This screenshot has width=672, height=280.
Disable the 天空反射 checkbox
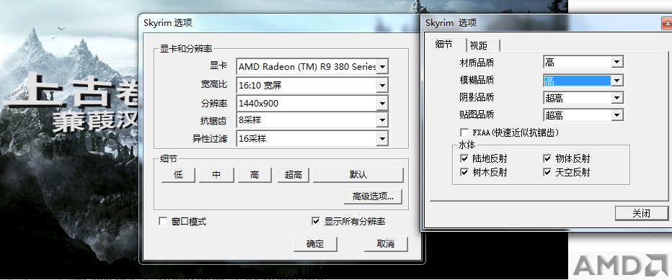click(547, 172)
